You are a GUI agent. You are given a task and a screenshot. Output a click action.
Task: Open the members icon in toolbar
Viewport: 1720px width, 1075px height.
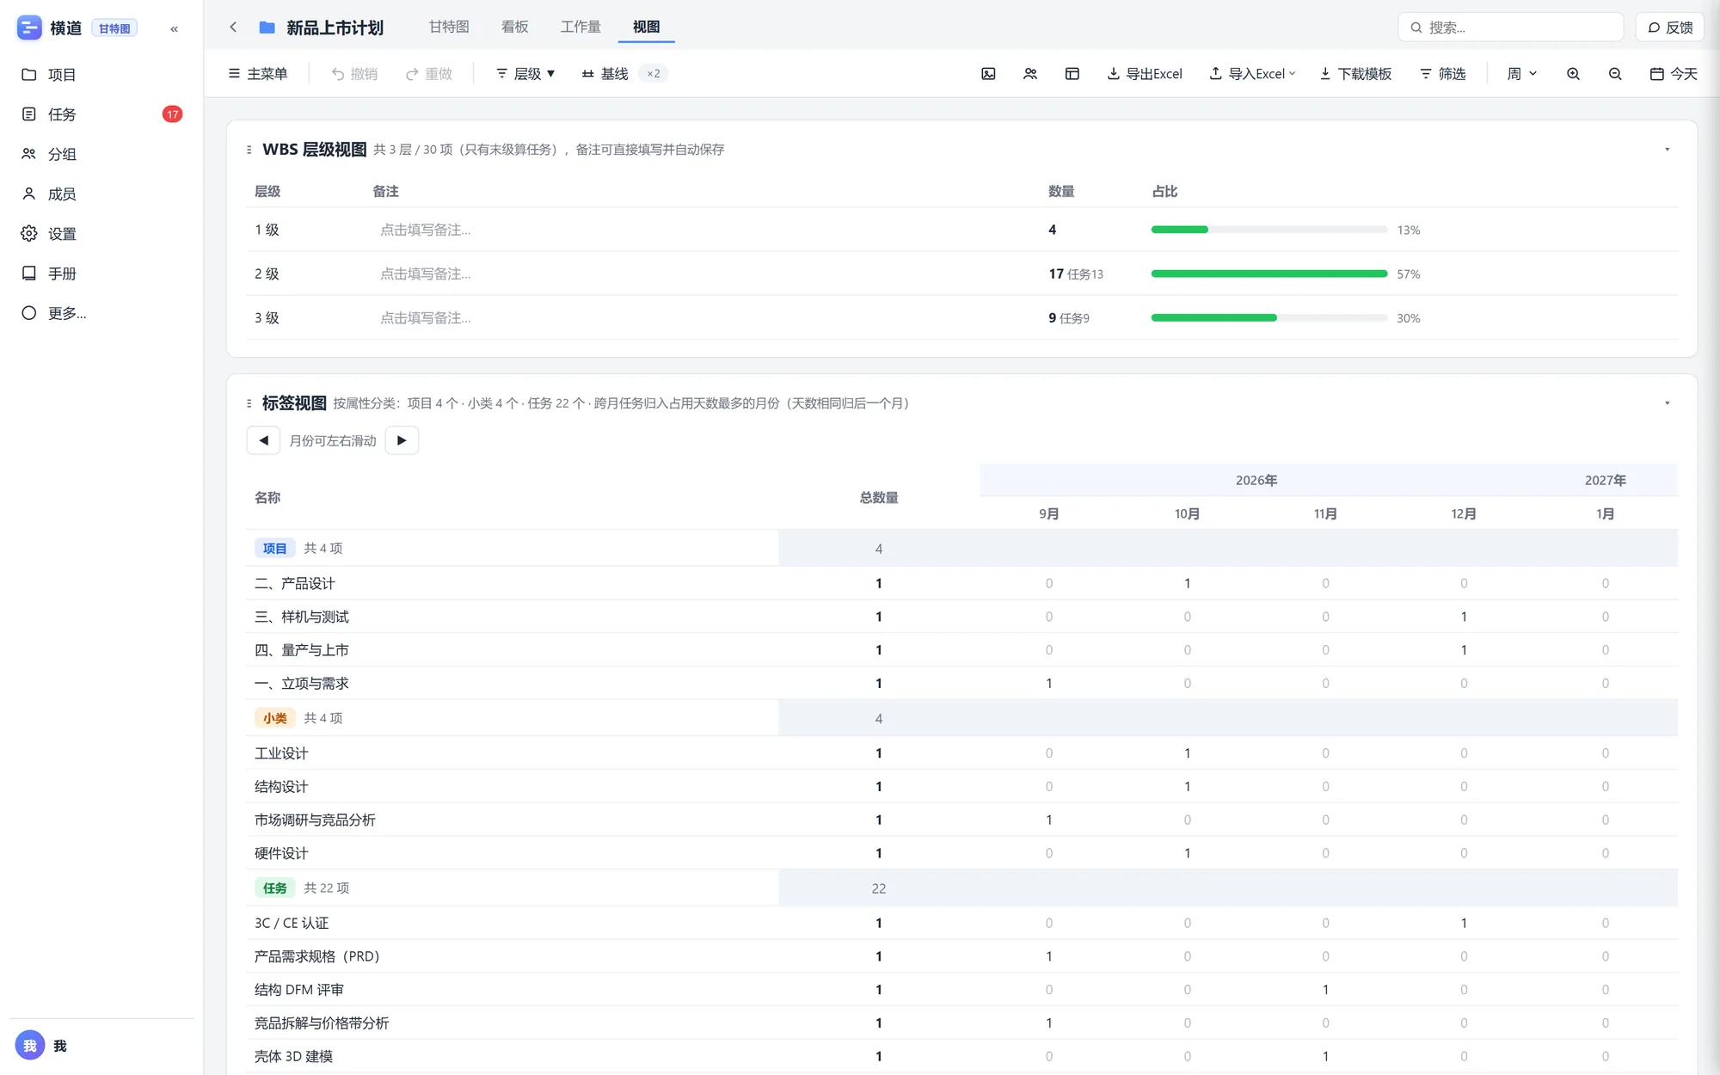pos(1030,74)
